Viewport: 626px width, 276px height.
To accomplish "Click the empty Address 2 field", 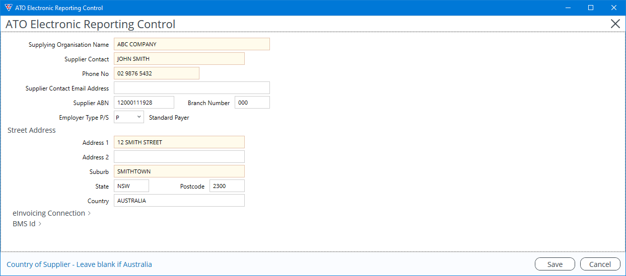I will (179, 157).
